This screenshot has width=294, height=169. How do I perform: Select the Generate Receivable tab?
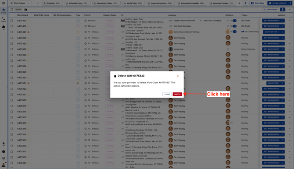[192, 3]
